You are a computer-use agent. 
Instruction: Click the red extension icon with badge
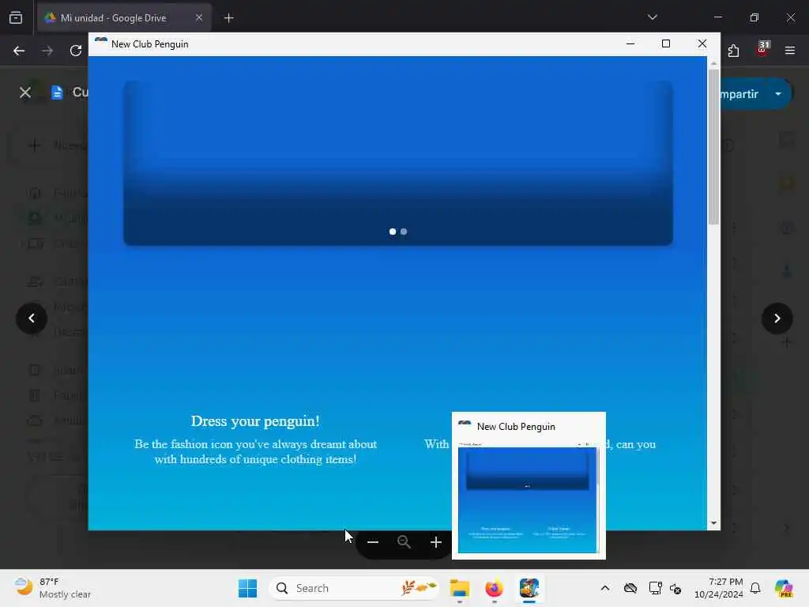(762, 50)
